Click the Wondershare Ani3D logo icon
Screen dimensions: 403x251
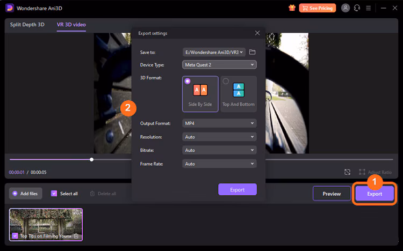coord(10,8)
